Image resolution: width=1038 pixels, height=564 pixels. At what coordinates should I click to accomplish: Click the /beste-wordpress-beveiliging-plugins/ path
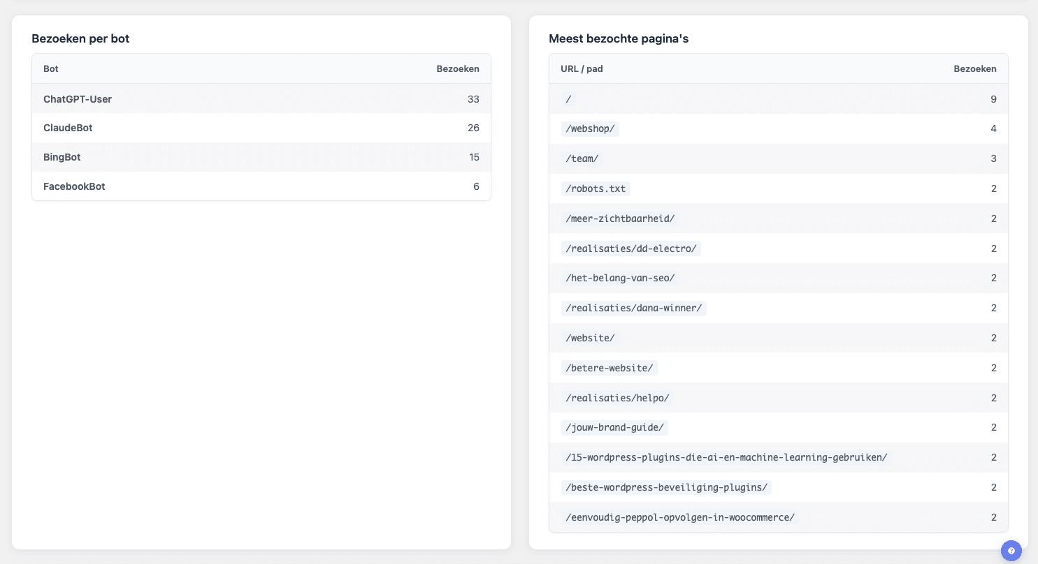point(666,488)
